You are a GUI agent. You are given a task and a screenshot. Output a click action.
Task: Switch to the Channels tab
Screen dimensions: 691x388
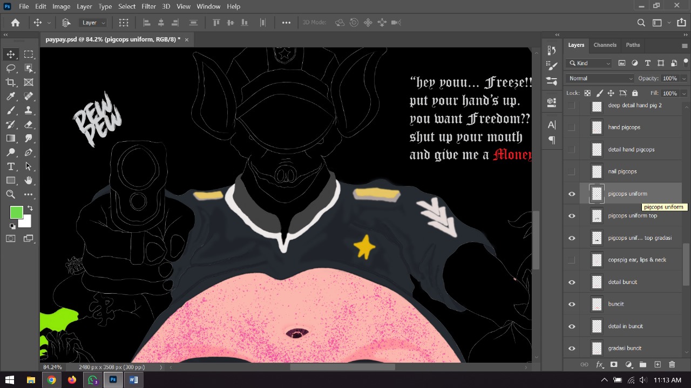[605, 45]
